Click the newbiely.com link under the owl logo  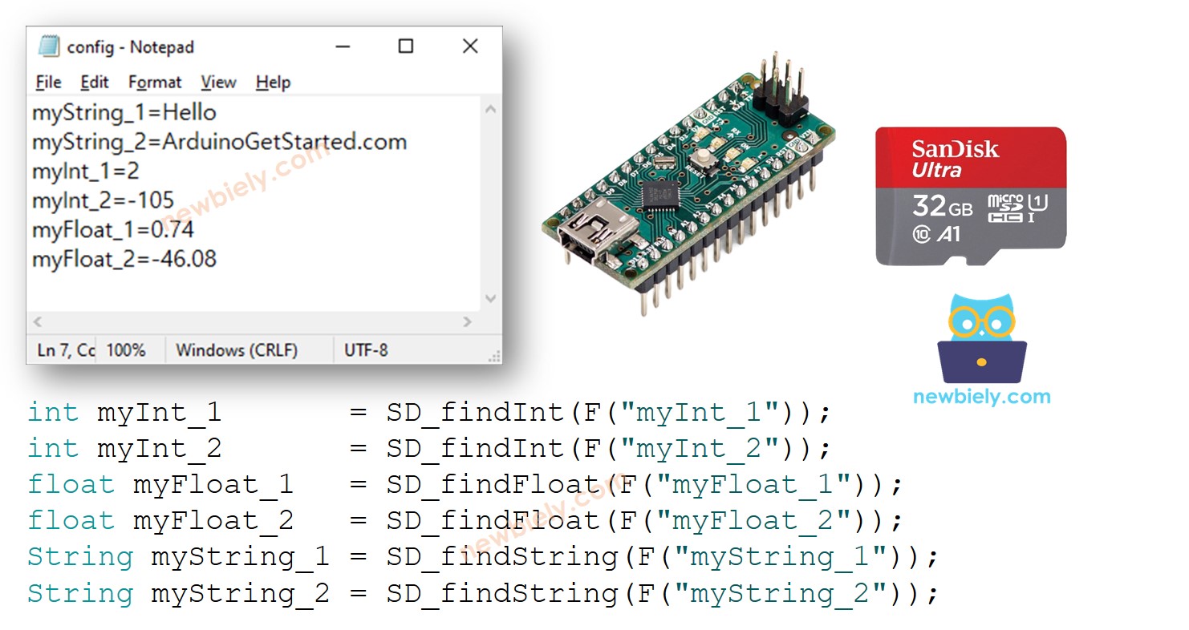[x=980, y=396]
